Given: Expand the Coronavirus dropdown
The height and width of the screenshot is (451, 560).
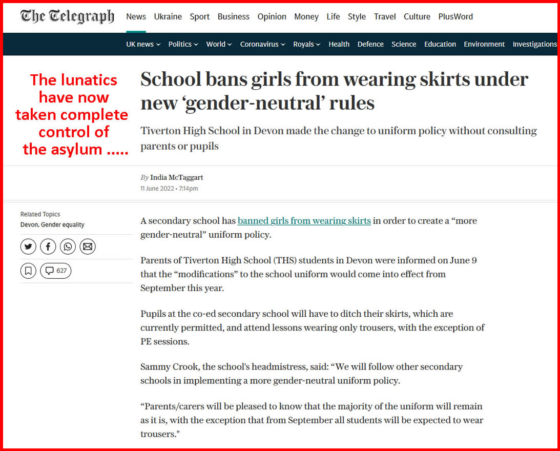Looking at the screenshot, I should tap(262, 44).
